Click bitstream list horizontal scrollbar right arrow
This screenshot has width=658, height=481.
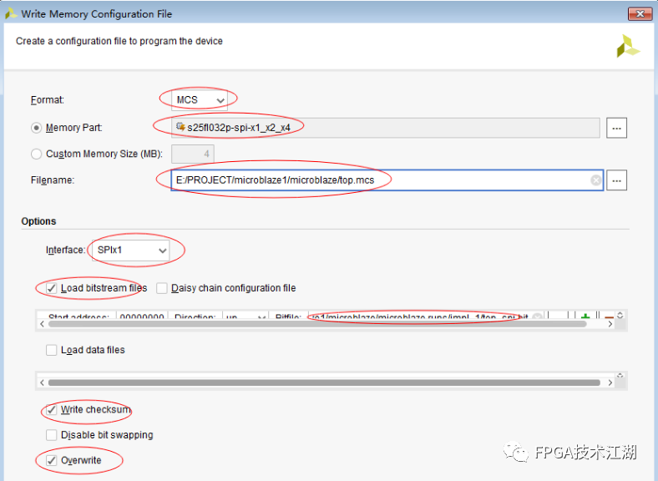tap(610, 324)
